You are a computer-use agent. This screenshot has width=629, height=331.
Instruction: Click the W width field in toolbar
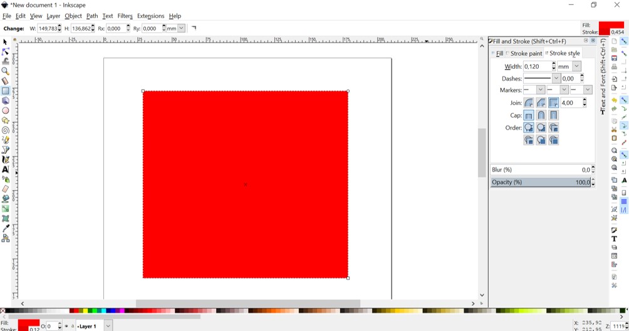(47, 28)
